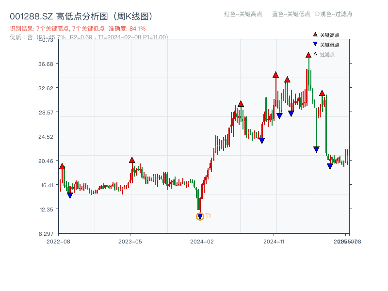Click the 优质：否 quality line

[x=89, y=37]
